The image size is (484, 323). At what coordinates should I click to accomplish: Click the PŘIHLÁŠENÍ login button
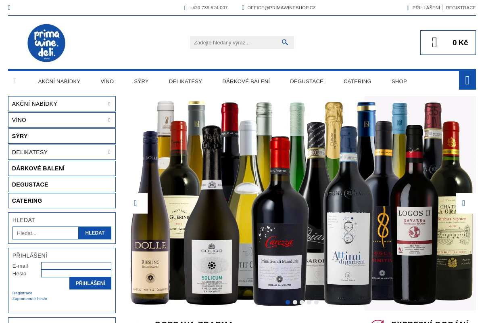tap(90, 283)
